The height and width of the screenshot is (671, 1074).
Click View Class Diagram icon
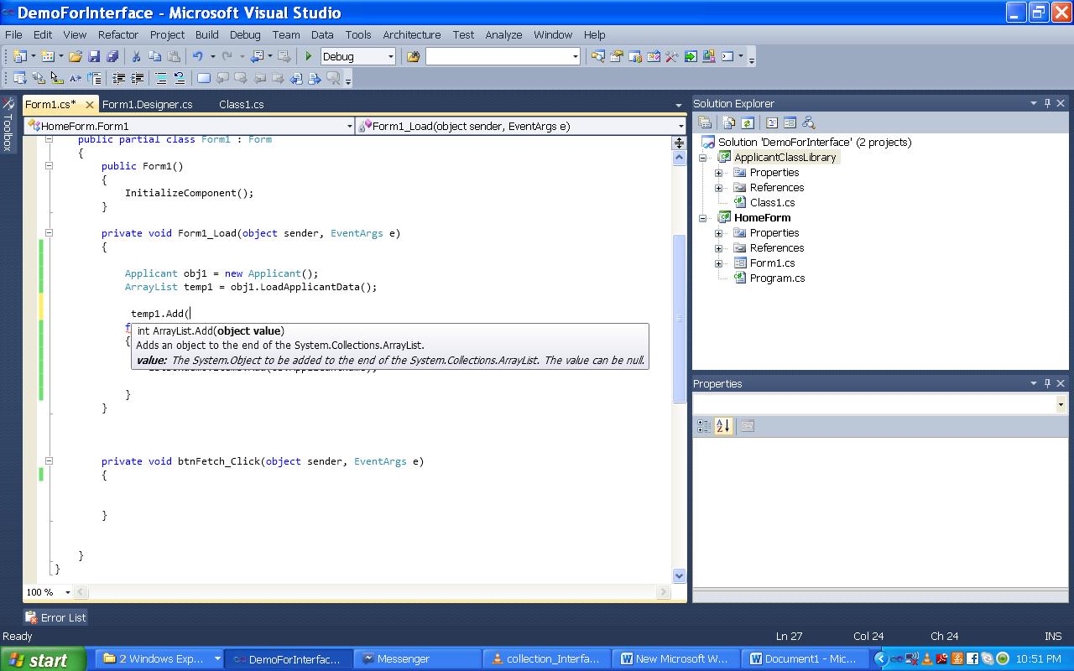(808, 122)
